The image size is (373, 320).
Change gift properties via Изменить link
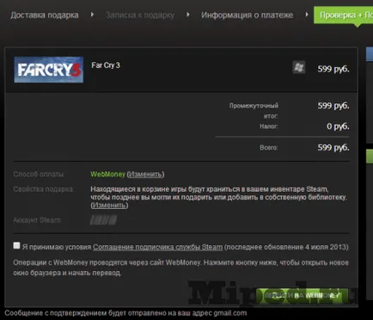tap(109, 206)
